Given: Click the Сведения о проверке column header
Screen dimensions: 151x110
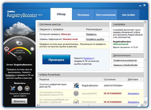Looking at the screenshot, I should (x=51, y=29).
